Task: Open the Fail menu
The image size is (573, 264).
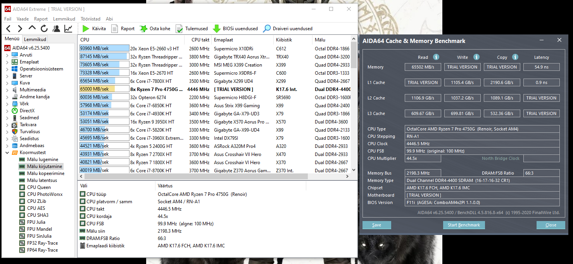Action: [8, 19]
